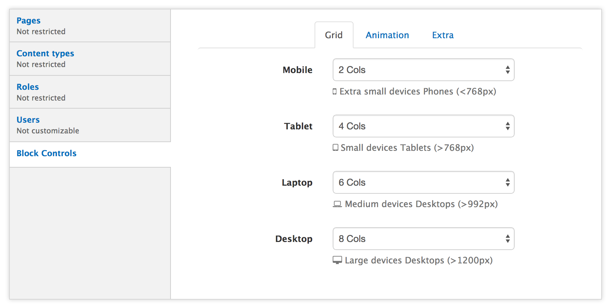The width and height of the screenshot is (611, 308).
Task: Switch to the Animation tab
Action: (x=387, y=35)
